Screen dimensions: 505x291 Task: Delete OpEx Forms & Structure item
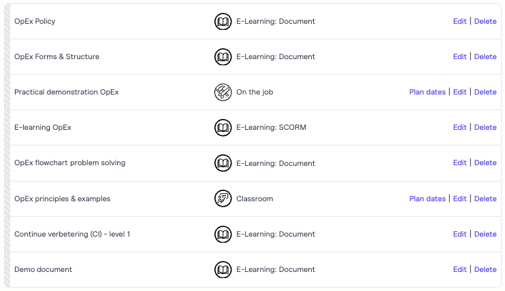point(485,57)
